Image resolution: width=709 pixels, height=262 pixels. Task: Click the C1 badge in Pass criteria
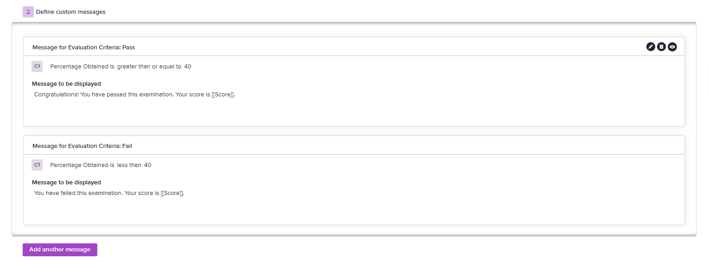tap(37, 66)
